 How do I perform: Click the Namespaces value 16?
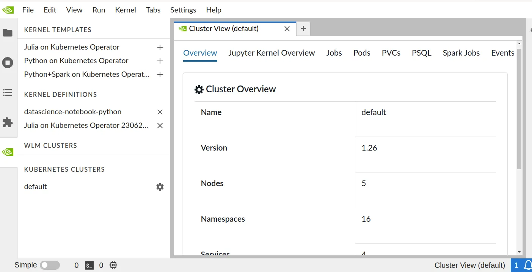tap(366, 219)
